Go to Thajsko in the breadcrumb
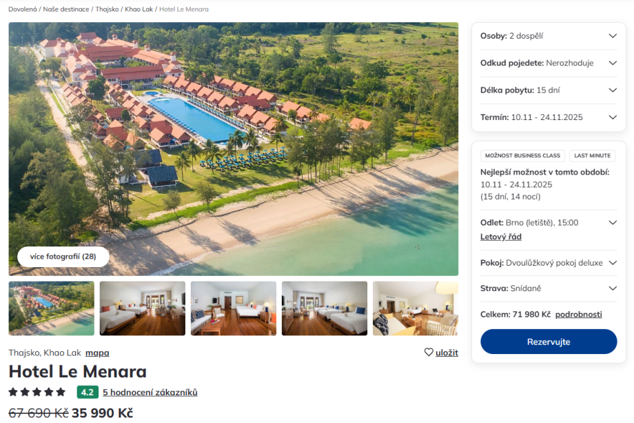Image resolution: width=634 pixels, height=423 pixels. tap(107, 9)
